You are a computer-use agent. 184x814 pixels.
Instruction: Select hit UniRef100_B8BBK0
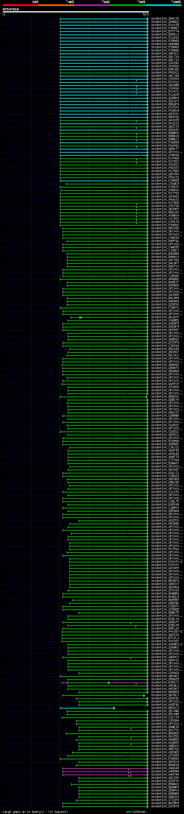165,133
